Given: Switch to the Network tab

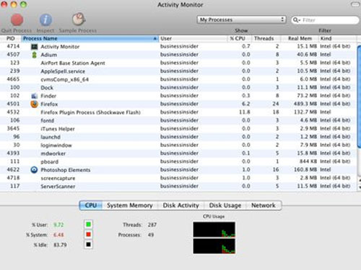Looking at the screenshot, I should coord(264,205).
